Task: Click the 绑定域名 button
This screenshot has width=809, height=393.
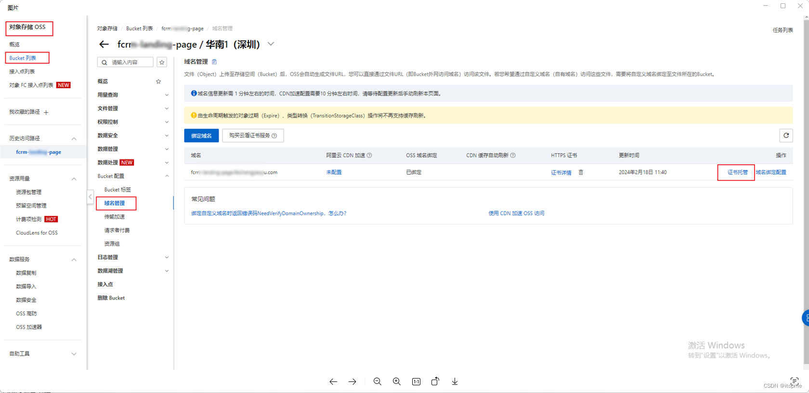Action: (201, 135)
